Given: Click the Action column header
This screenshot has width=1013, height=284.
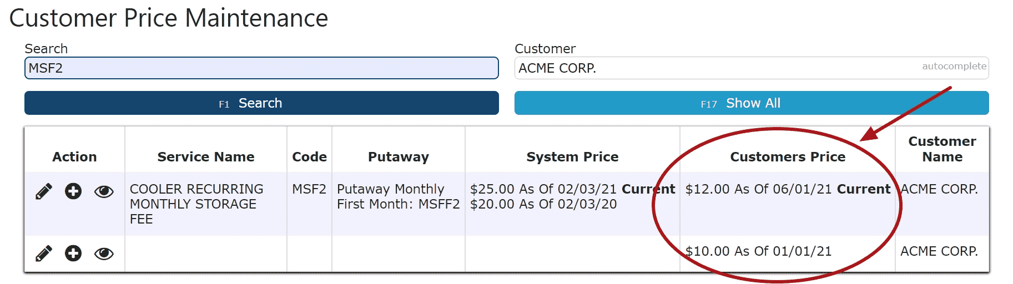Looking at the screenshot, I should [74, 157].
